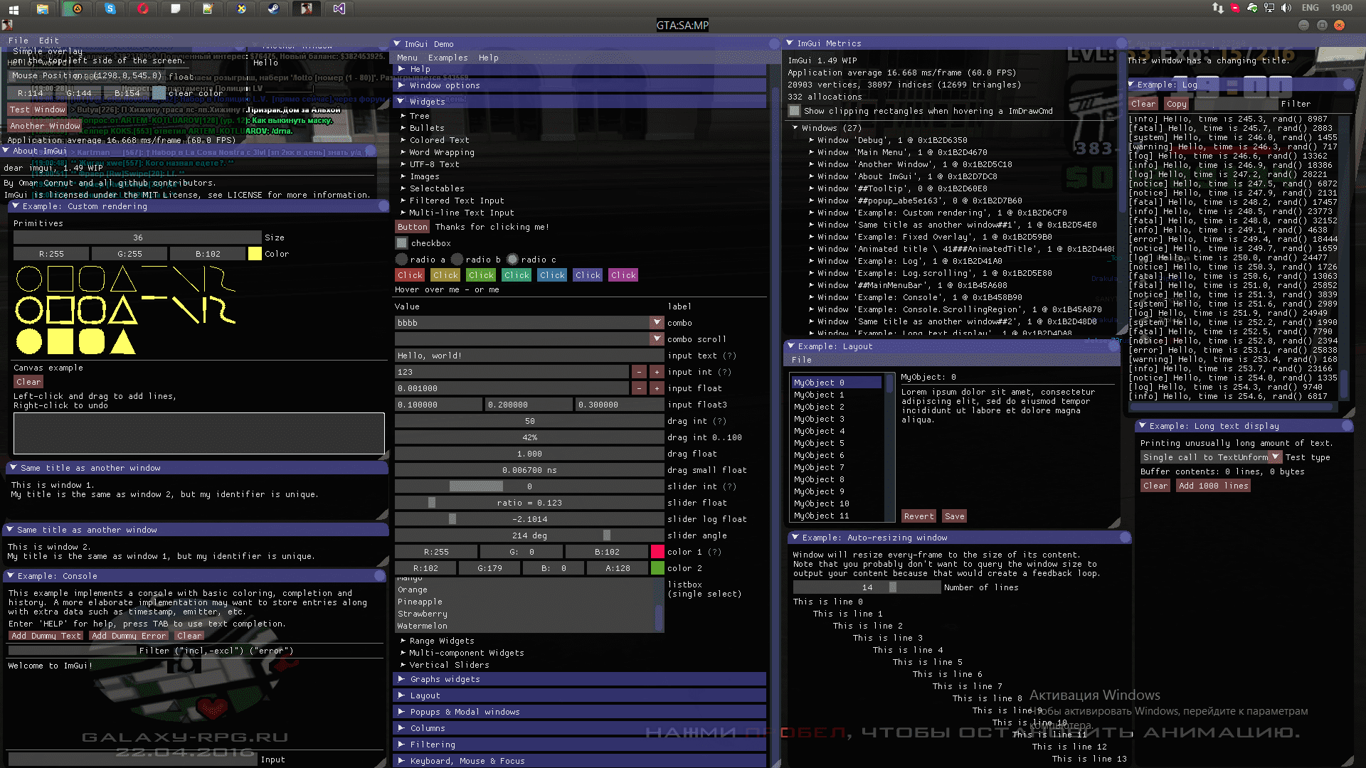Click the Filter input field in Example: Log
Screen dimensions: 1366x768
click(1235, 104)
